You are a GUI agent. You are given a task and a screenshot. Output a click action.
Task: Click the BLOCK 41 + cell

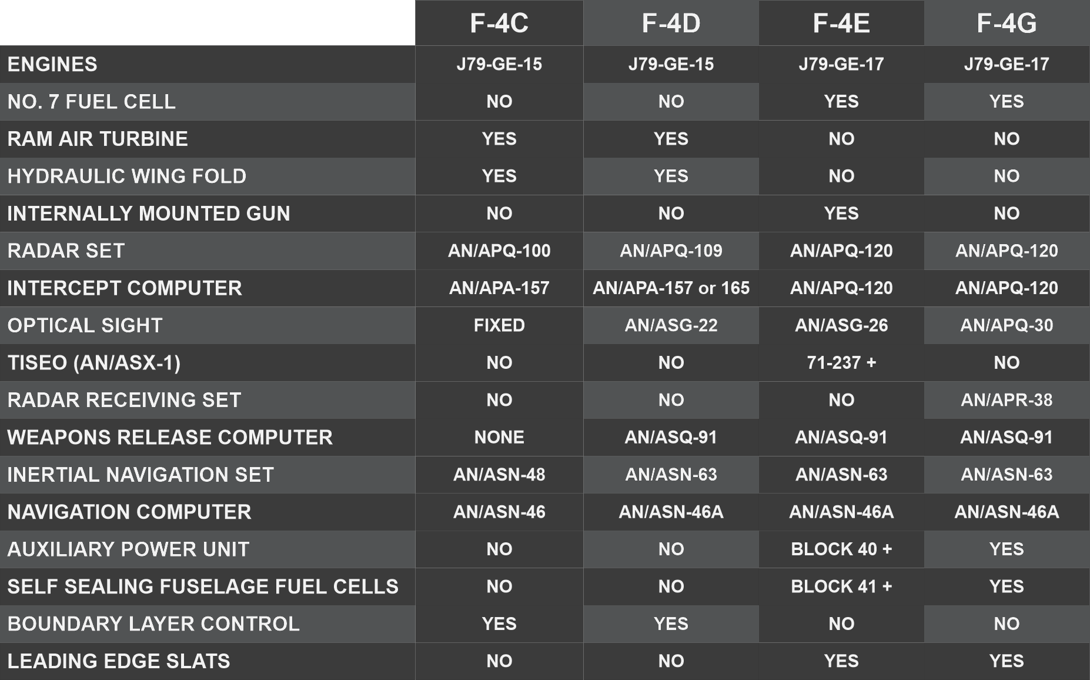click(841, 586)
